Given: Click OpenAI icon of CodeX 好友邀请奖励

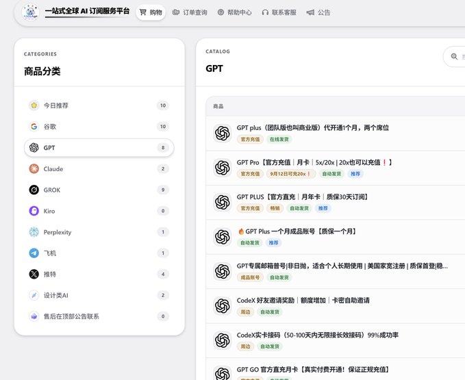Looking at the screenshot, I should pyautogui.click(x=223, y=305).
